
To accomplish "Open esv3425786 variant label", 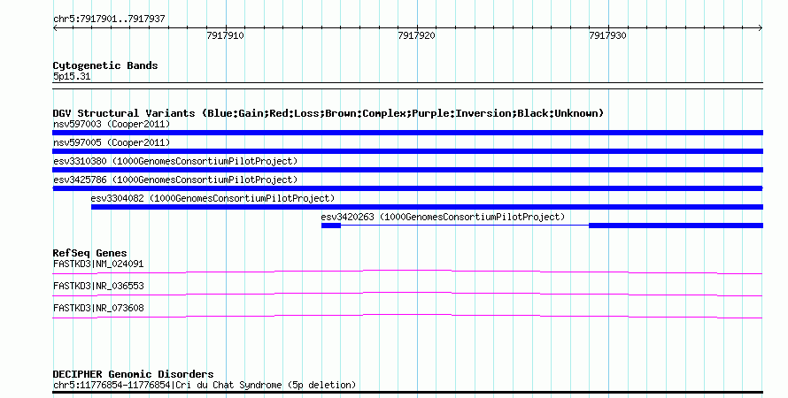I will pos(175,180).
